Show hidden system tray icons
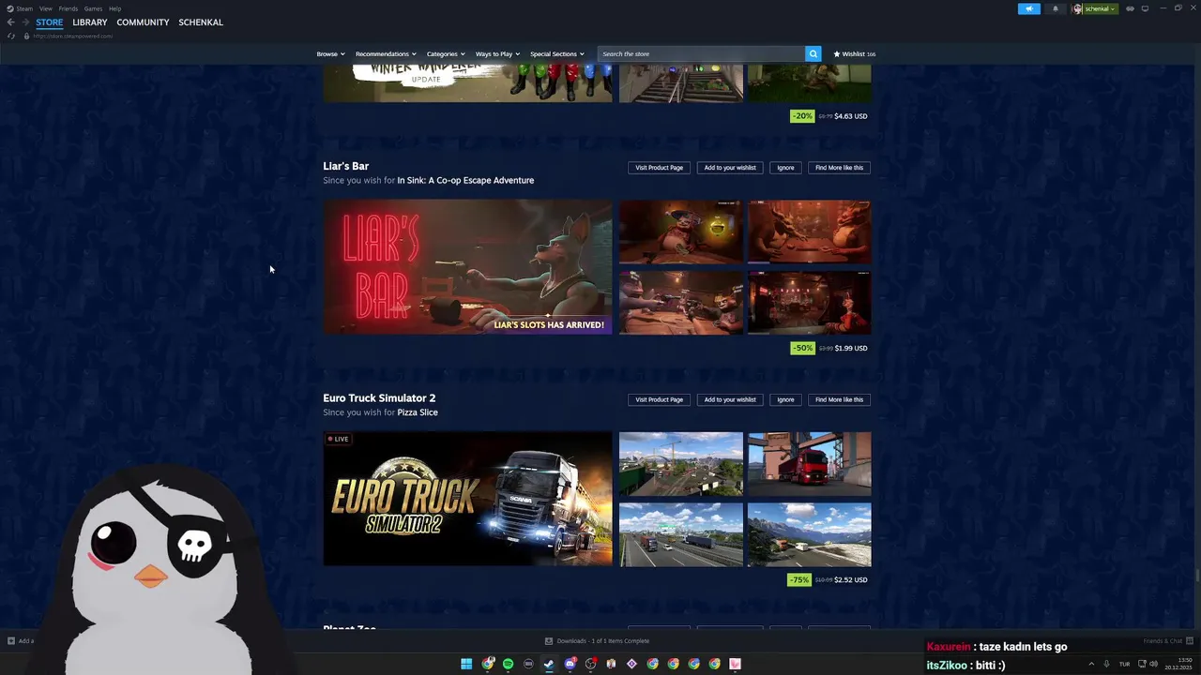1201x675 pixels. 1091,664
